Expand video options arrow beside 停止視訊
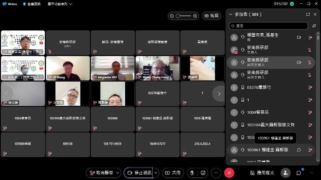 (x=156, y=172)
